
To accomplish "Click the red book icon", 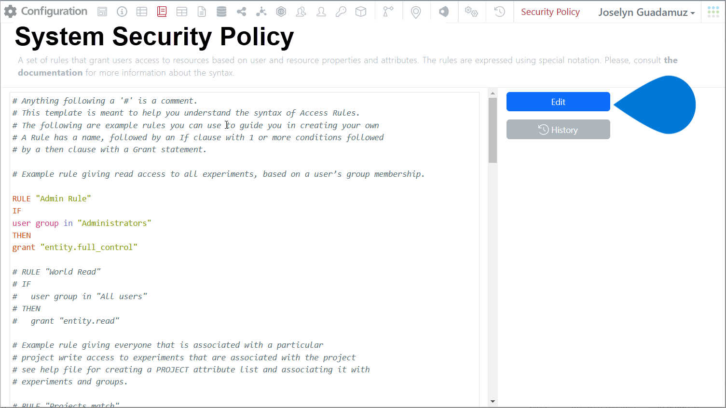I will (162, 12).
